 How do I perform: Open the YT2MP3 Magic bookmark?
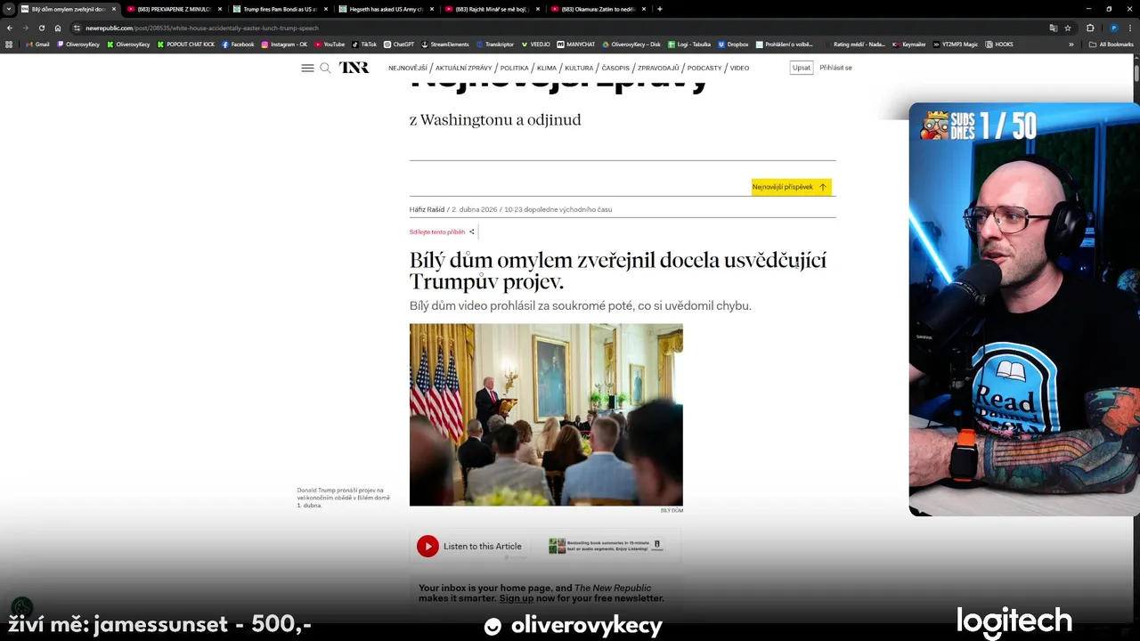(955, 44)
